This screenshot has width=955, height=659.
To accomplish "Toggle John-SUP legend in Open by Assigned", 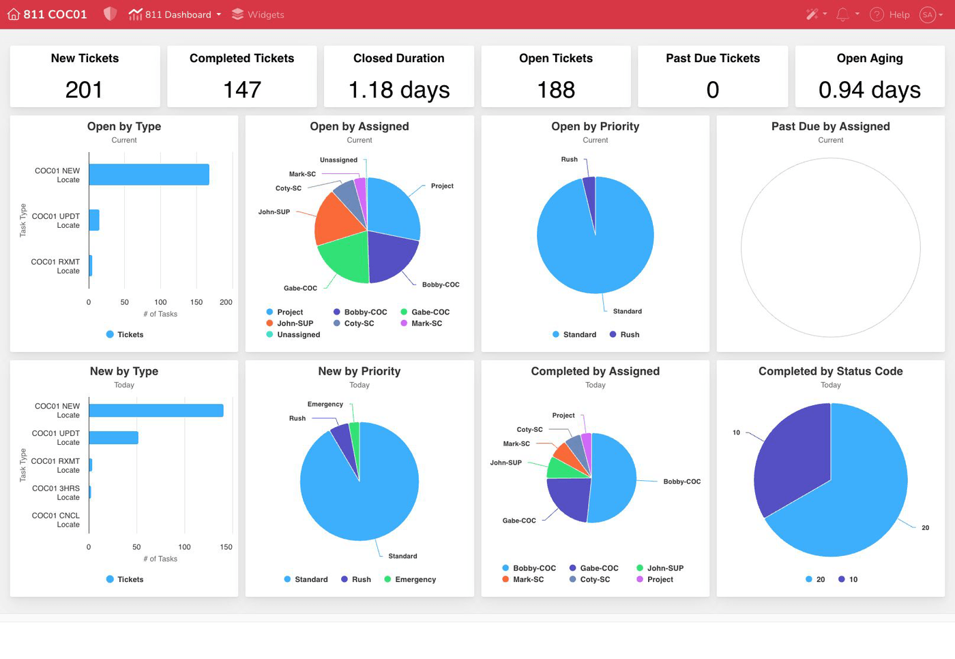I will 290,323.
